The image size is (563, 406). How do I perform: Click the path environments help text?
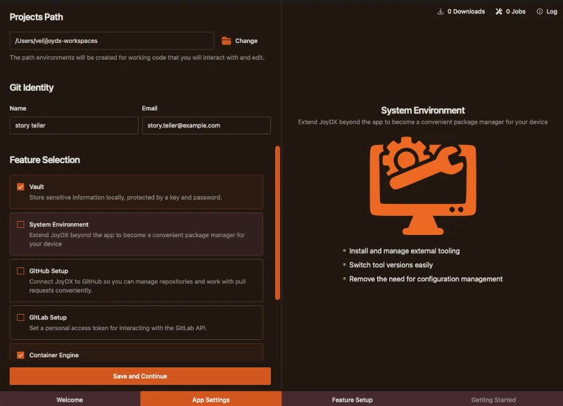[x=137, y=58]
